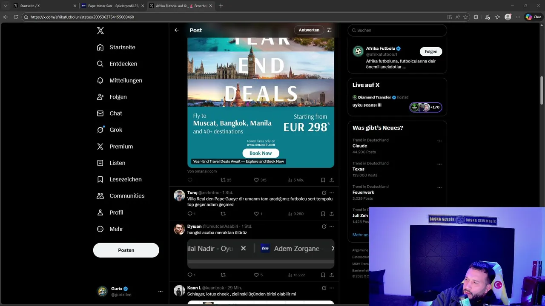Open Chat in the sidebar
This screenshot has height=306, width=545.
(x=109, y=113)
